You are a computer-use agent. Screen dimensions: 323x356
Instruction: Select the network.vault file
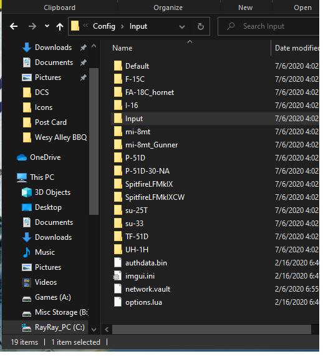[x=142, y=289]
